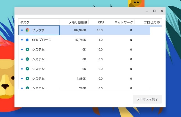Select the ブラウザ task name
181x117 pixels.
coord(38,30)
